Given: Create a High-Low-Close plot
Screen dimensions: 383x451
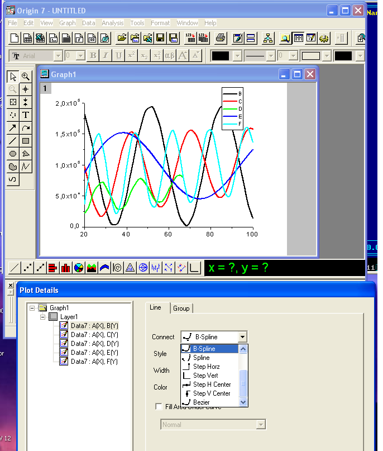Looking at the screenshot, I should (156, 268).
